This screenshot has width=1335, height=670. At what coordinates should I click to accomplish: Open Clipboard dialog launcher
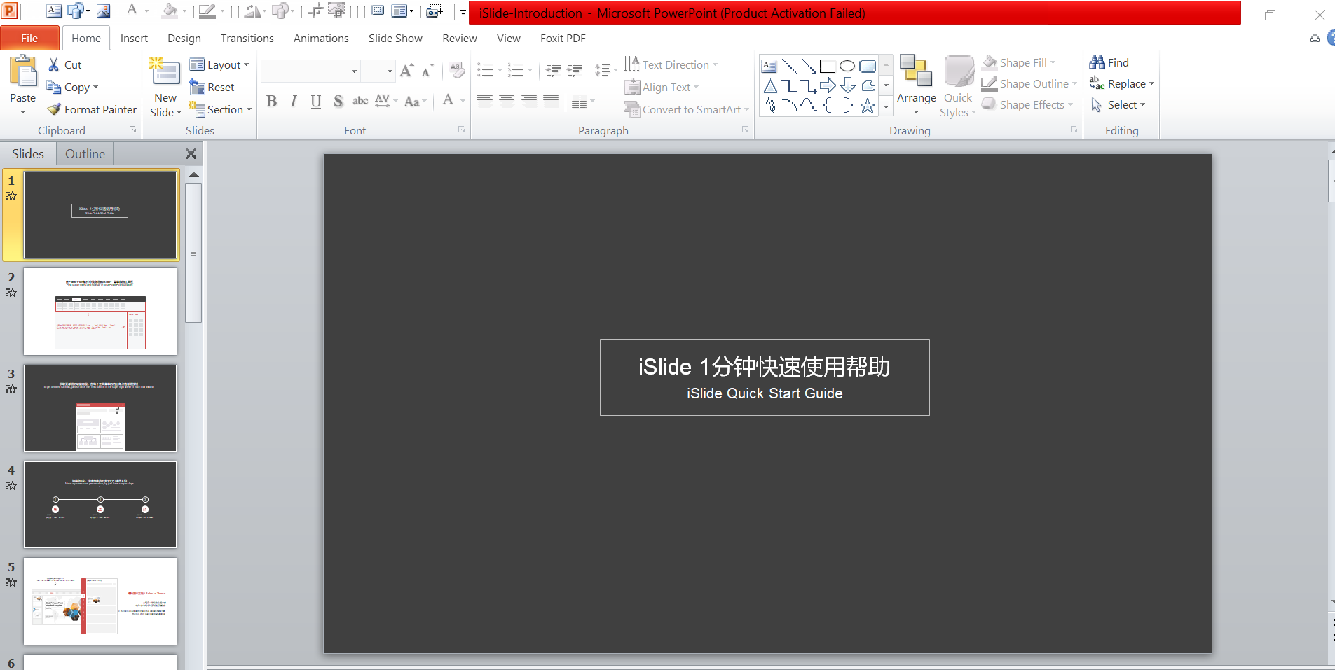click(132, 130)
